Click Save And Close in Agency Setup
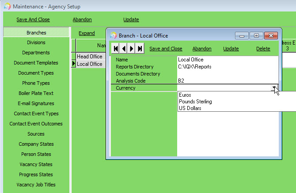The image size is (296, 193). pyautogui.click(x=33, y=19)
